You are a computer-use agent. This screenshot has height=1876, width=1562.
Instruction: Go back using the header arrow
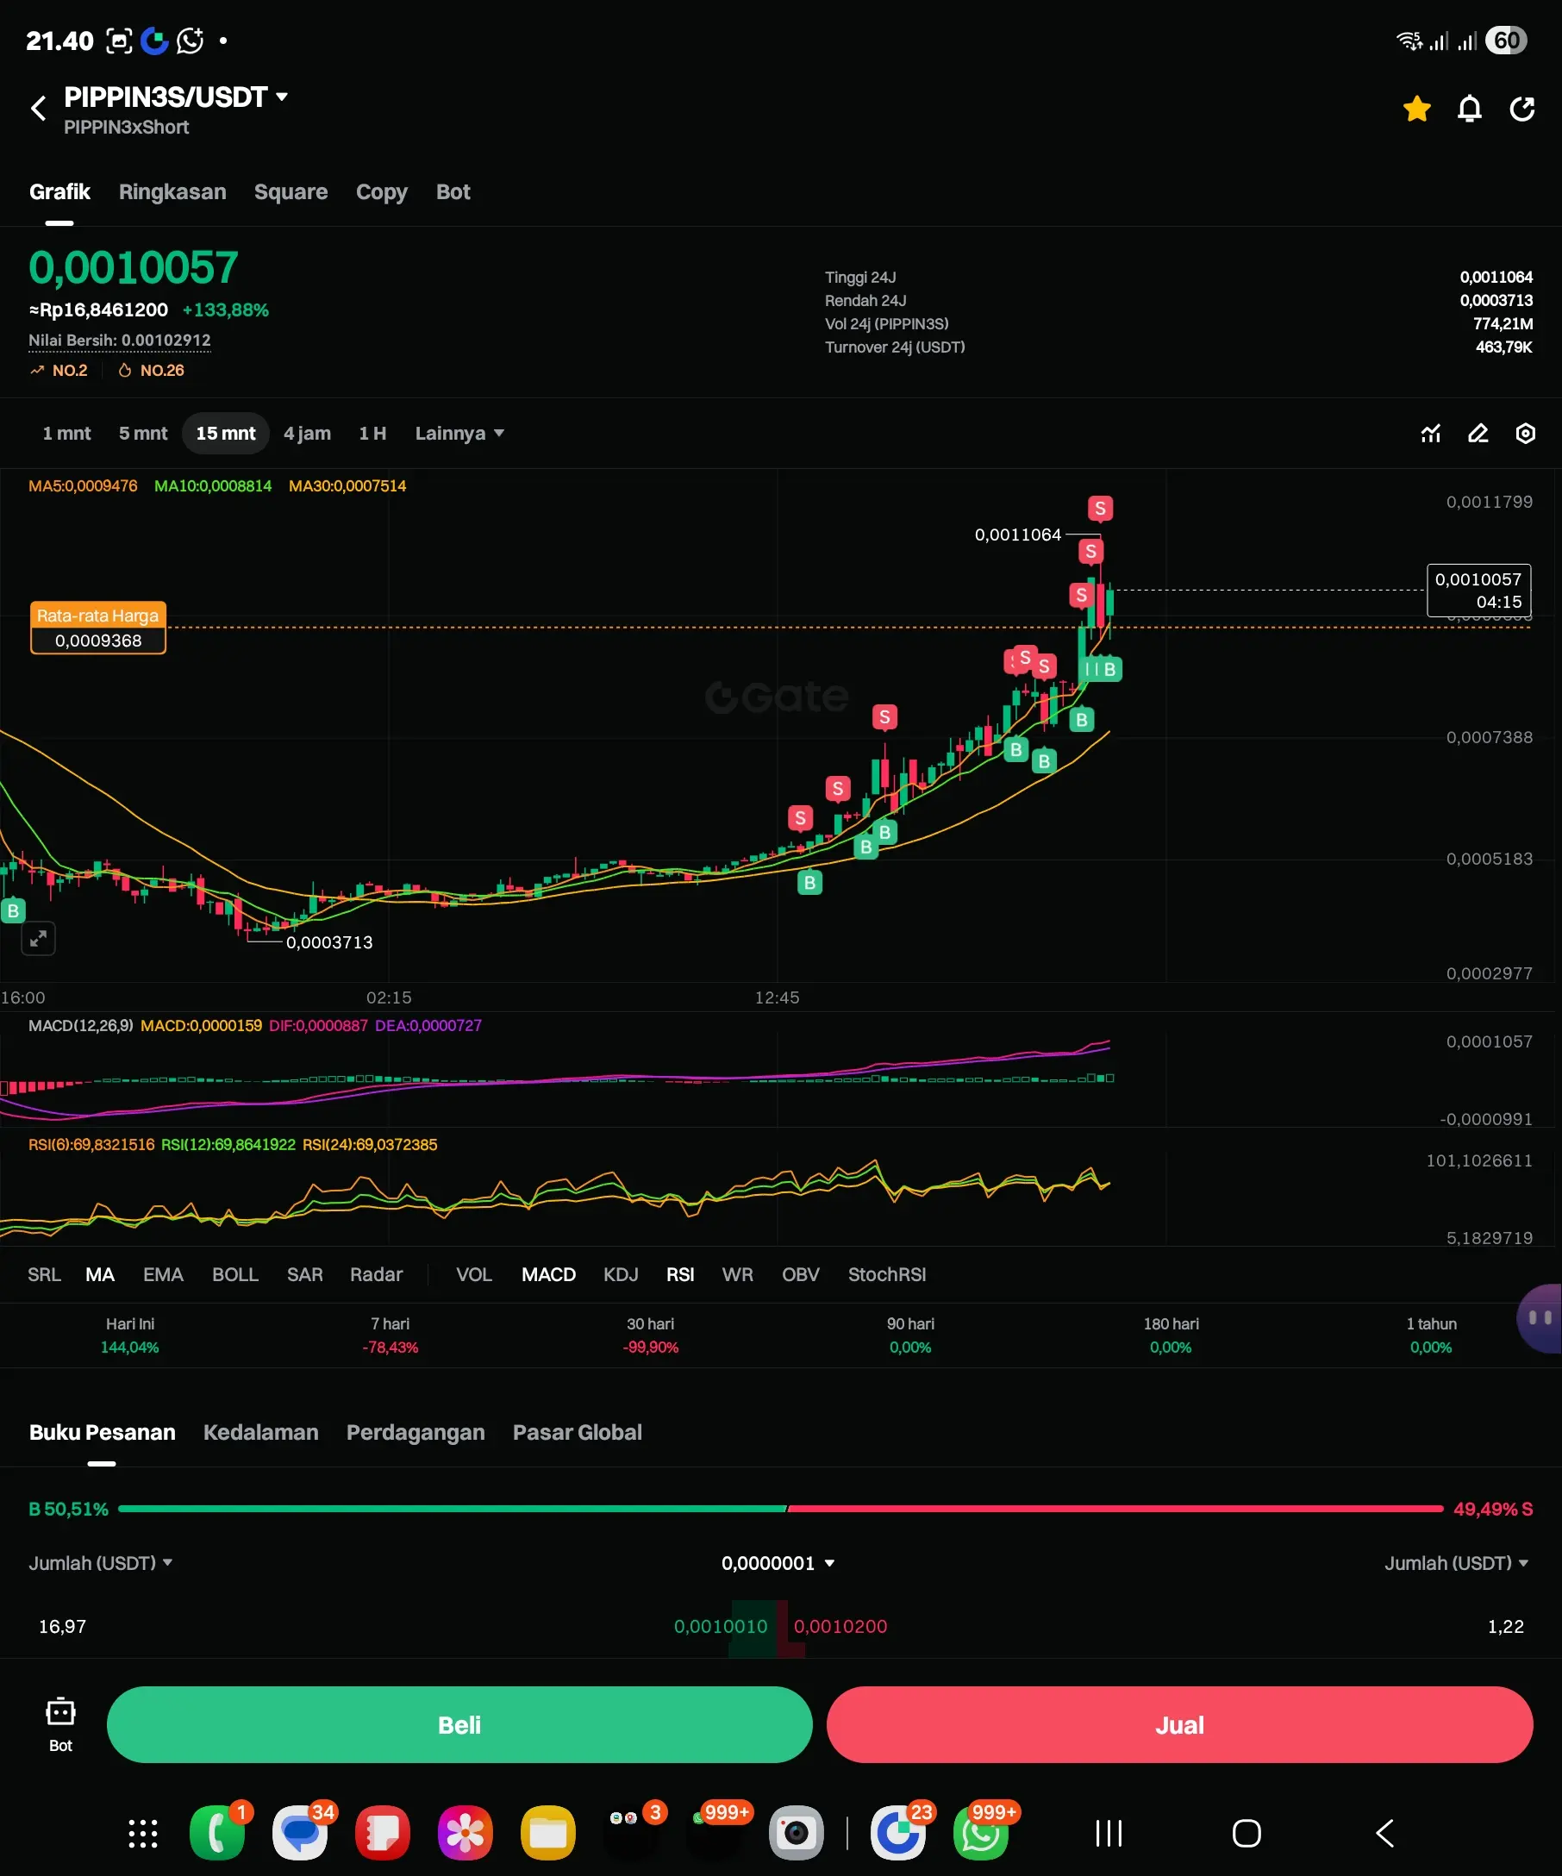[x=39, y=108]
